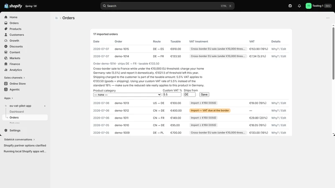This screenshot has width=335, height=188.
Task: Click the CN → FR route cell
Action: 158,118
